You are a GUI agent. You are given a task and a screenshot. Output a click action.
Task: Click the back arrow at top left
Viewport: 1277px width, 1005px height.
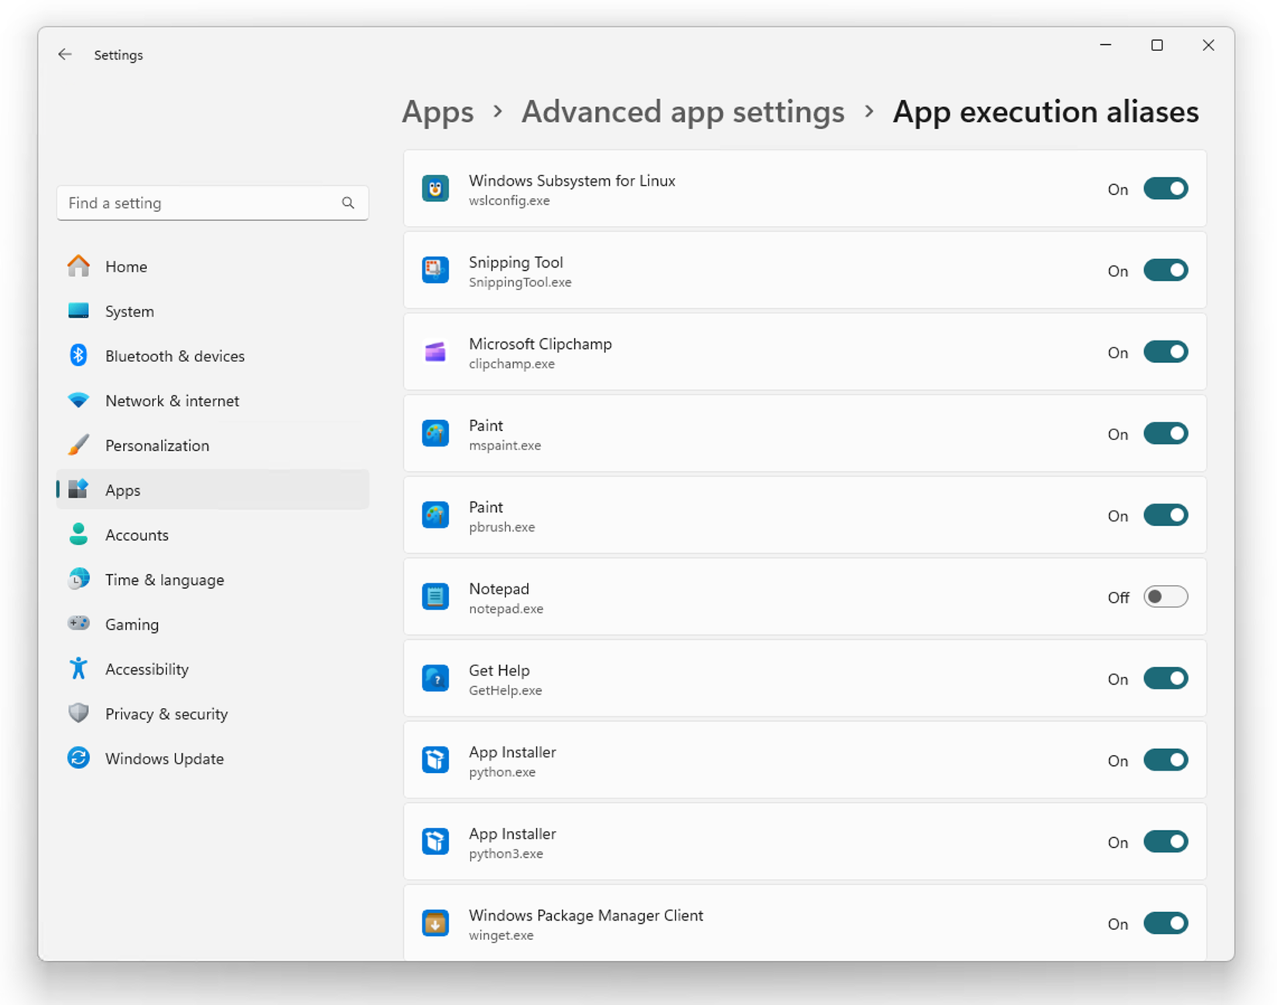65,54
